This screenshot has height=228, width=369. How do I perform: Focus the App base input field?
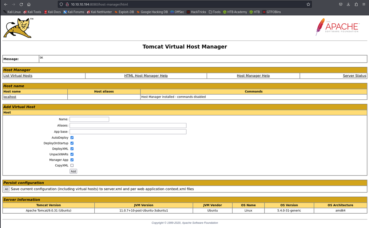(x=128, y=132)
